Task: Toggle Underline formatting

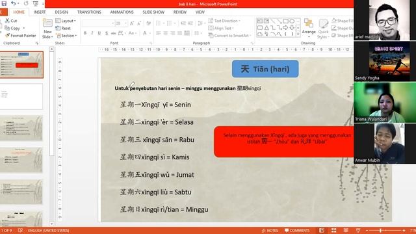Action: [x=99, y=33]
